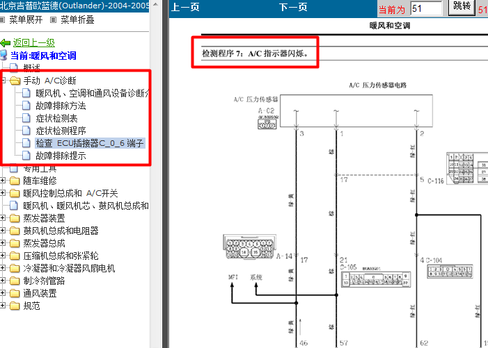Open 症状检测程序 page
Image resolution: width=488 pixels, height=348 pixels.
tap(61, 131)
